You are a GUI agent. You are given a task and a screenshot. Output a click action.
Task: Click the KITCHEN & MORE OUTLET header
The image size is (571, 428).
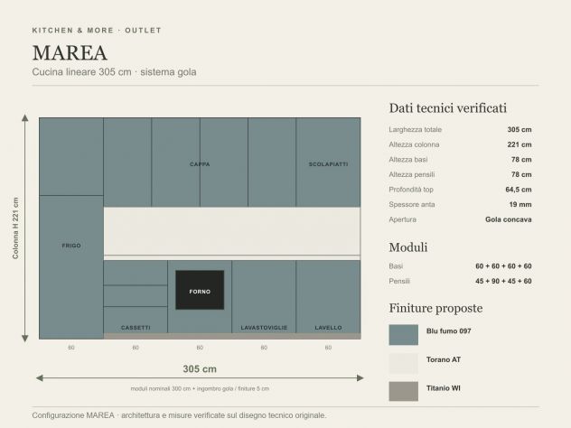[97, 31]
